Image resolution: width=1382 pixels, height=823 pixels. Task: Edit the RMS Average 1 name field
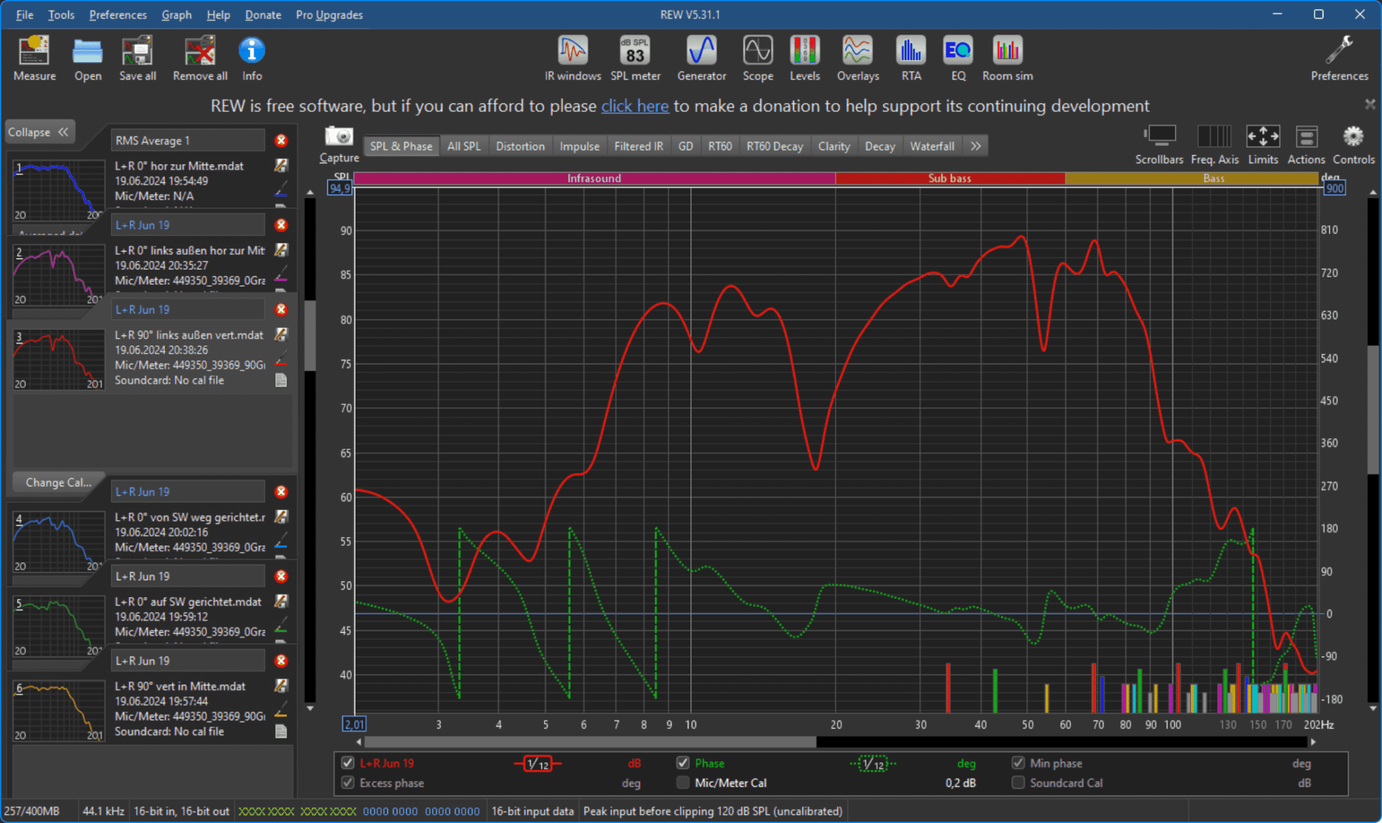tap(188, 140)
